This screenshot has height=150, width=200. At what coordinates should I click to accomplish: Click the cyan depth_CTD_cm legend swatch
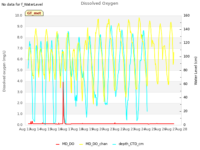[114, 144]
